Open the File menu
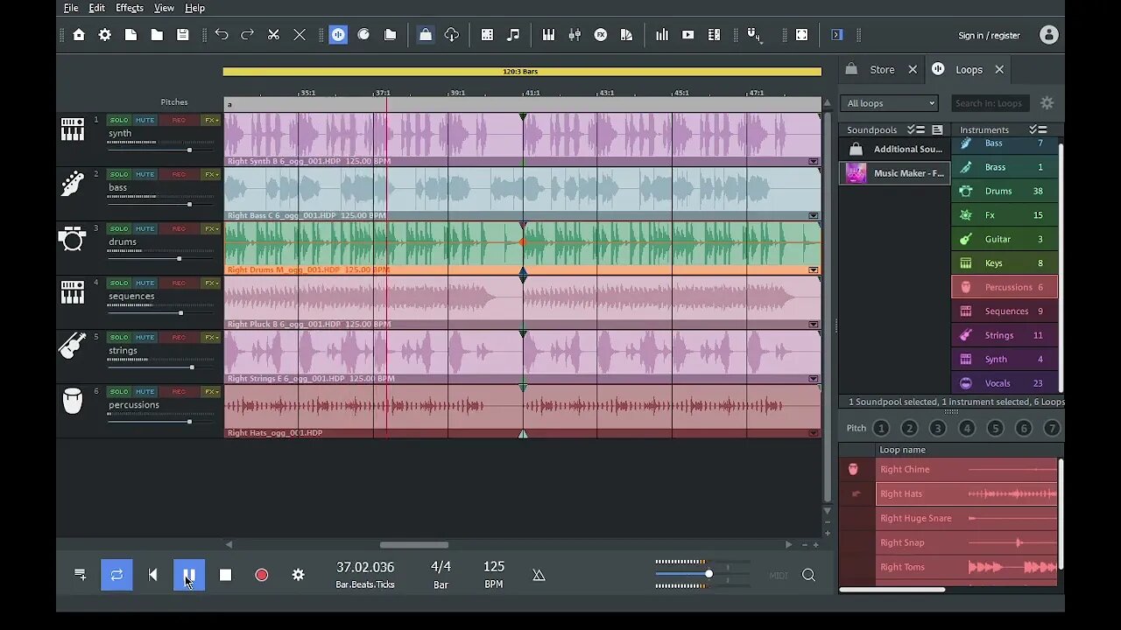This screenshot has height=630, width=1121. coord(71,8)
